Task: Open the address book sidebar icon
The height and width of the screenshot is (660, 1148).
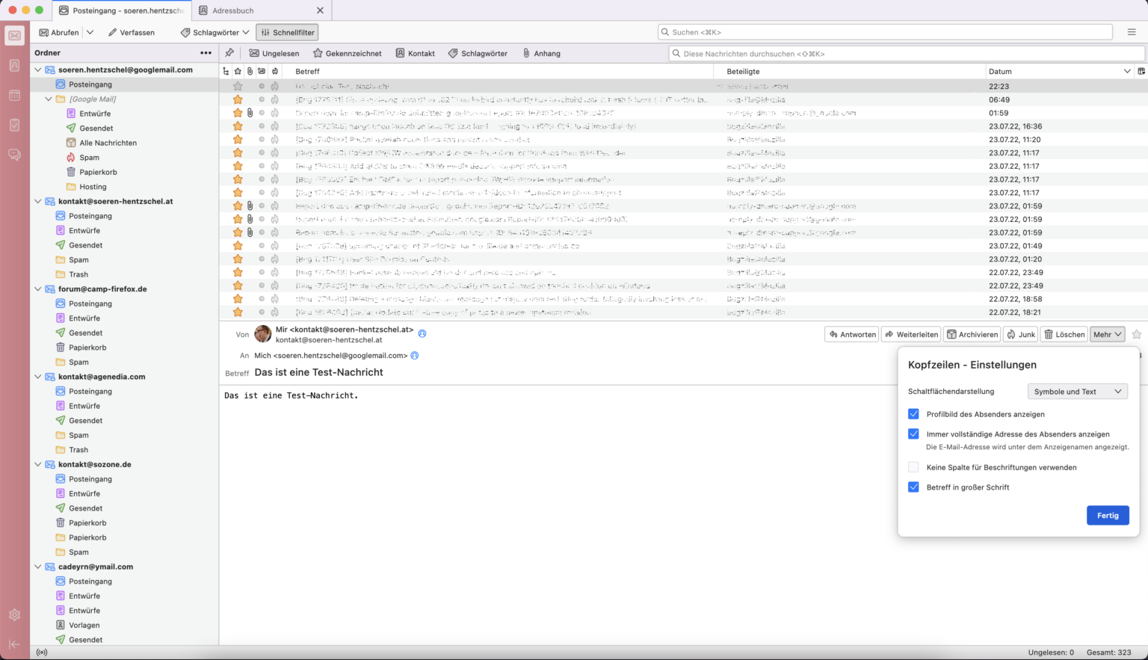Action: coord(14,66)
